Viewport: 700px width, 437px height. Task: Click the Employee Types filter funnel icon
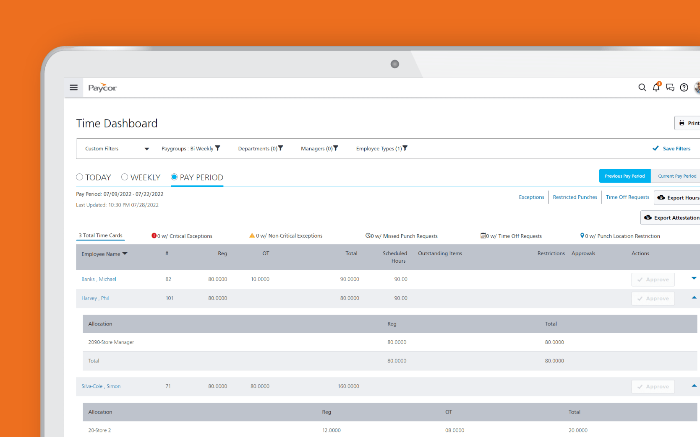pyautogui.click(x=405, y=148)
